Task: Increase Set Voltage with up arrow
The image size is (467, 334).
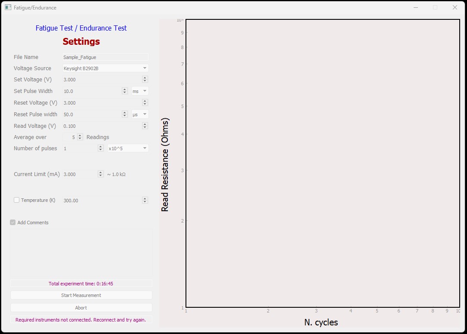Action: (x=145, y=78)
